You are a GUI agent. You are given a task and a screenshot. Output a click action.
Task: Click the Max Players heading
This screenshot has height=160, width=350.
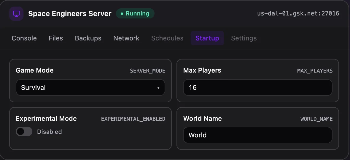pyautogui.click(x=202, y=70)
